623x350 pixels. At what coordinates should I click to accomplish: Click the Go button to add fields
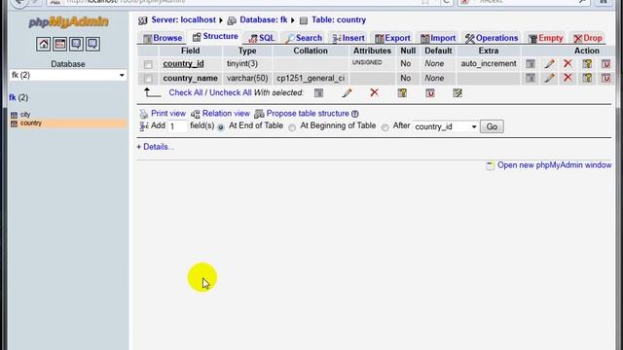(x=492, y=126)
